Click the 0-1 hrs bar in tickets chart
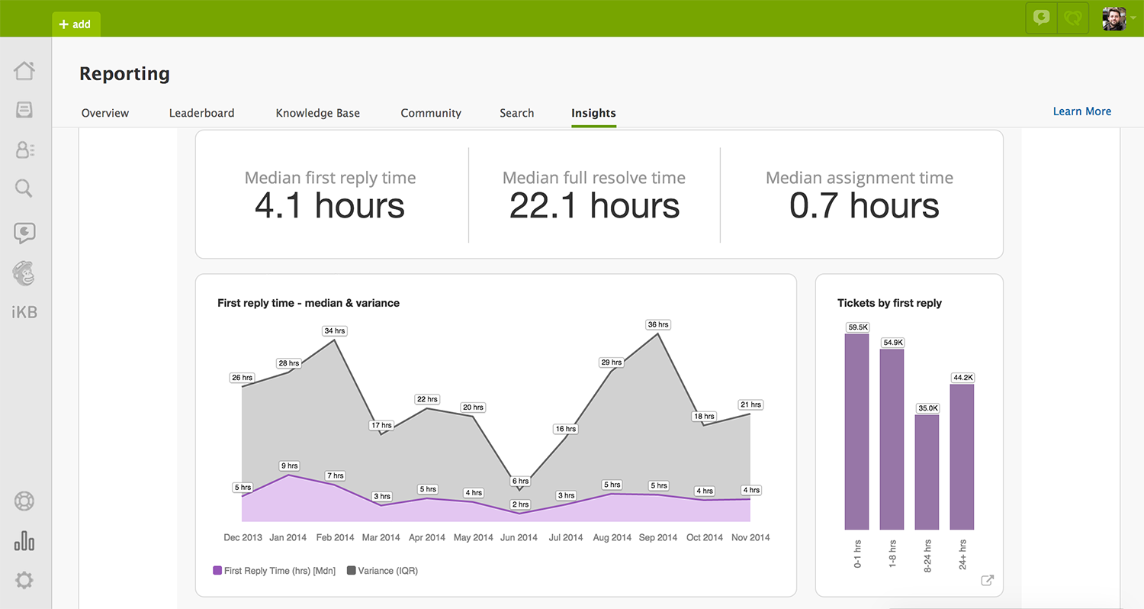Screen dimensions: 1144x609 tap(856, 431)
